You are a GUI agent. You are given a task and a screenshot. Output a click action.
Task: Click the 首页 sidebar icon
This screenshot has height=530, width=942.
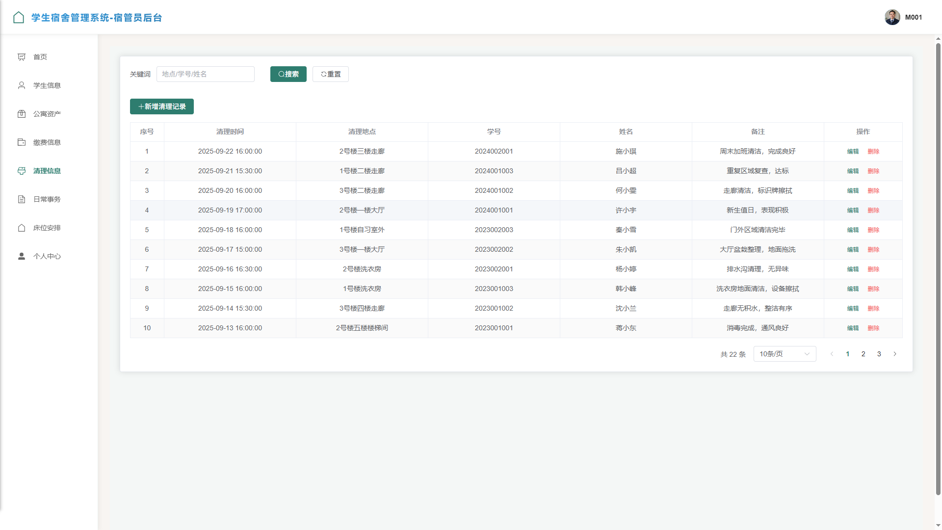(x=22, y=57)
